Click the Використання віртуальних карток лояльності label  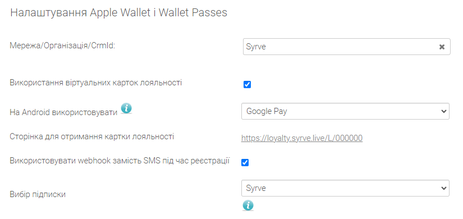tap(95, 83)
